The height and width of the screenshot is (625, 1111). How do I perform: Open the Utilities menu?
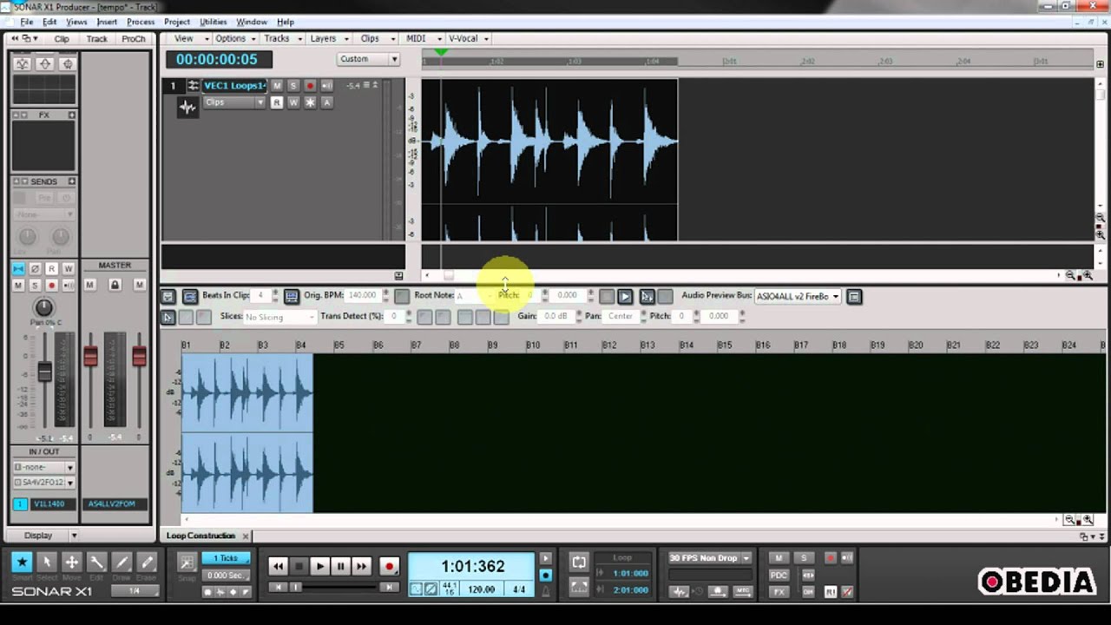213,22
